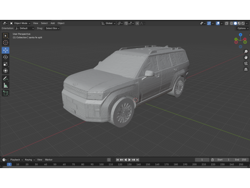This screenshot has width=250, height=188.
Task: Toggle camera view using camera icon
Action: (x=246, y=63)
